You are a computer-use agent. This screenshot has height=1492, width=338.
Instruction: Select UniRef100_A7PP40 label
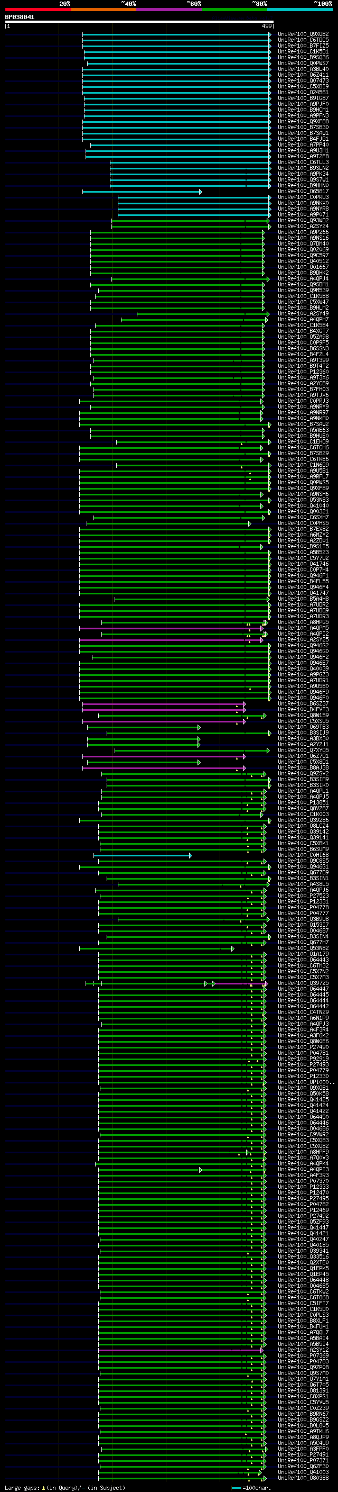pyautogui.click(x=303, y=145)
